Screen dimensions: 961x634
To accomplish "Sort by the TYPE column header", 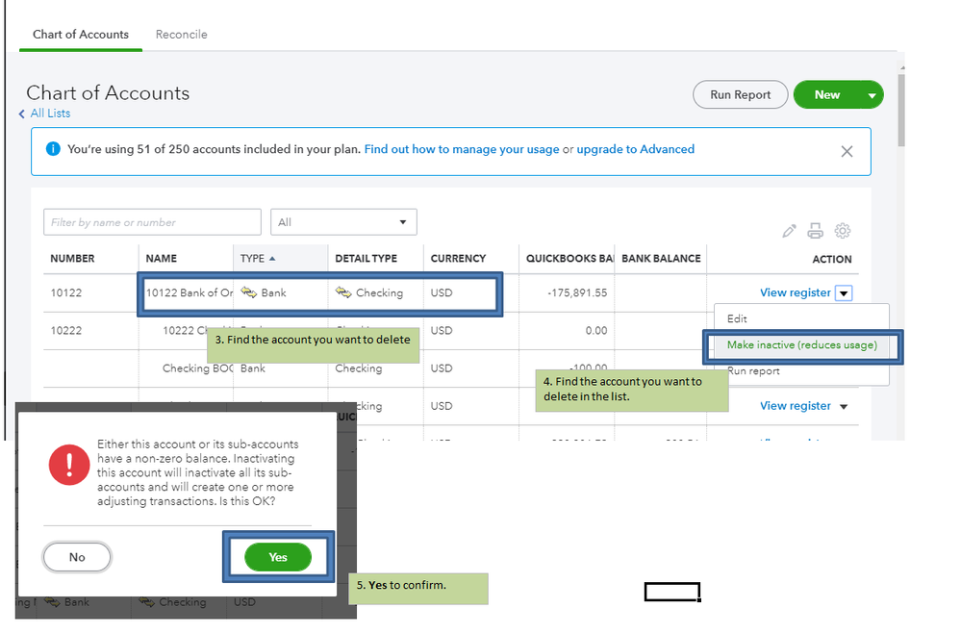I will pyautogui.click(x=258, y=258).
